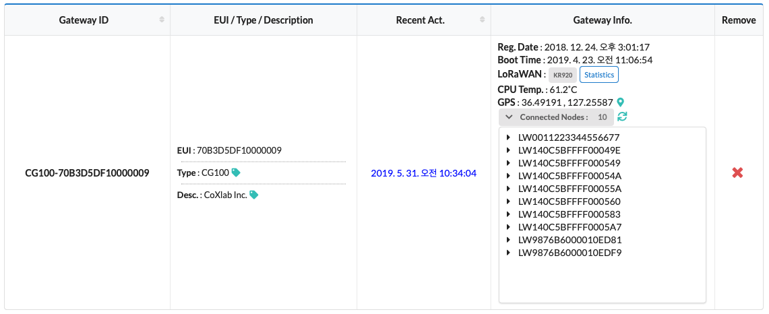Viewport: 769px width, 314px height.
Task: Expand node LW0011223344556677
Action: click(508, 137)
